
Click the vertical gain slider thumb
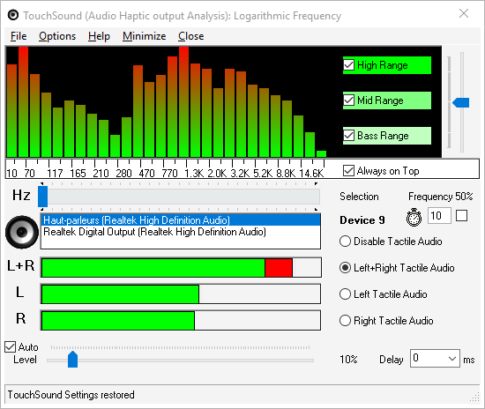[461, 102]
